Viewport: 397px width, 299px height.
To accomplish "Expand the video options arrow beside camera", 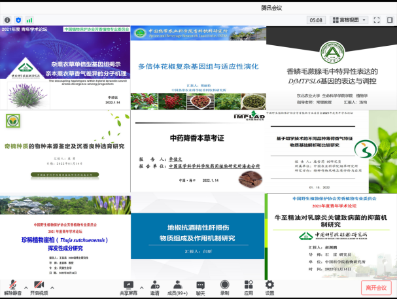I will [54, 285].
